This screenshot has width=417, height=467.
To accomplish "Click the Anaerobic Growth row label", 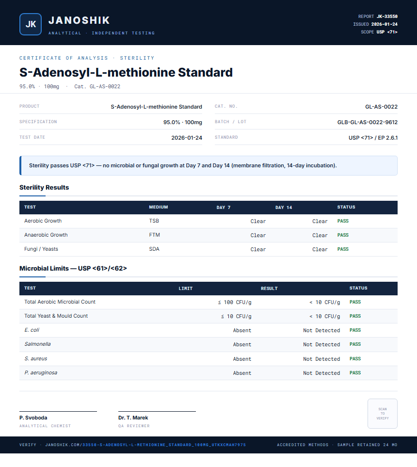I will (46, 235).
